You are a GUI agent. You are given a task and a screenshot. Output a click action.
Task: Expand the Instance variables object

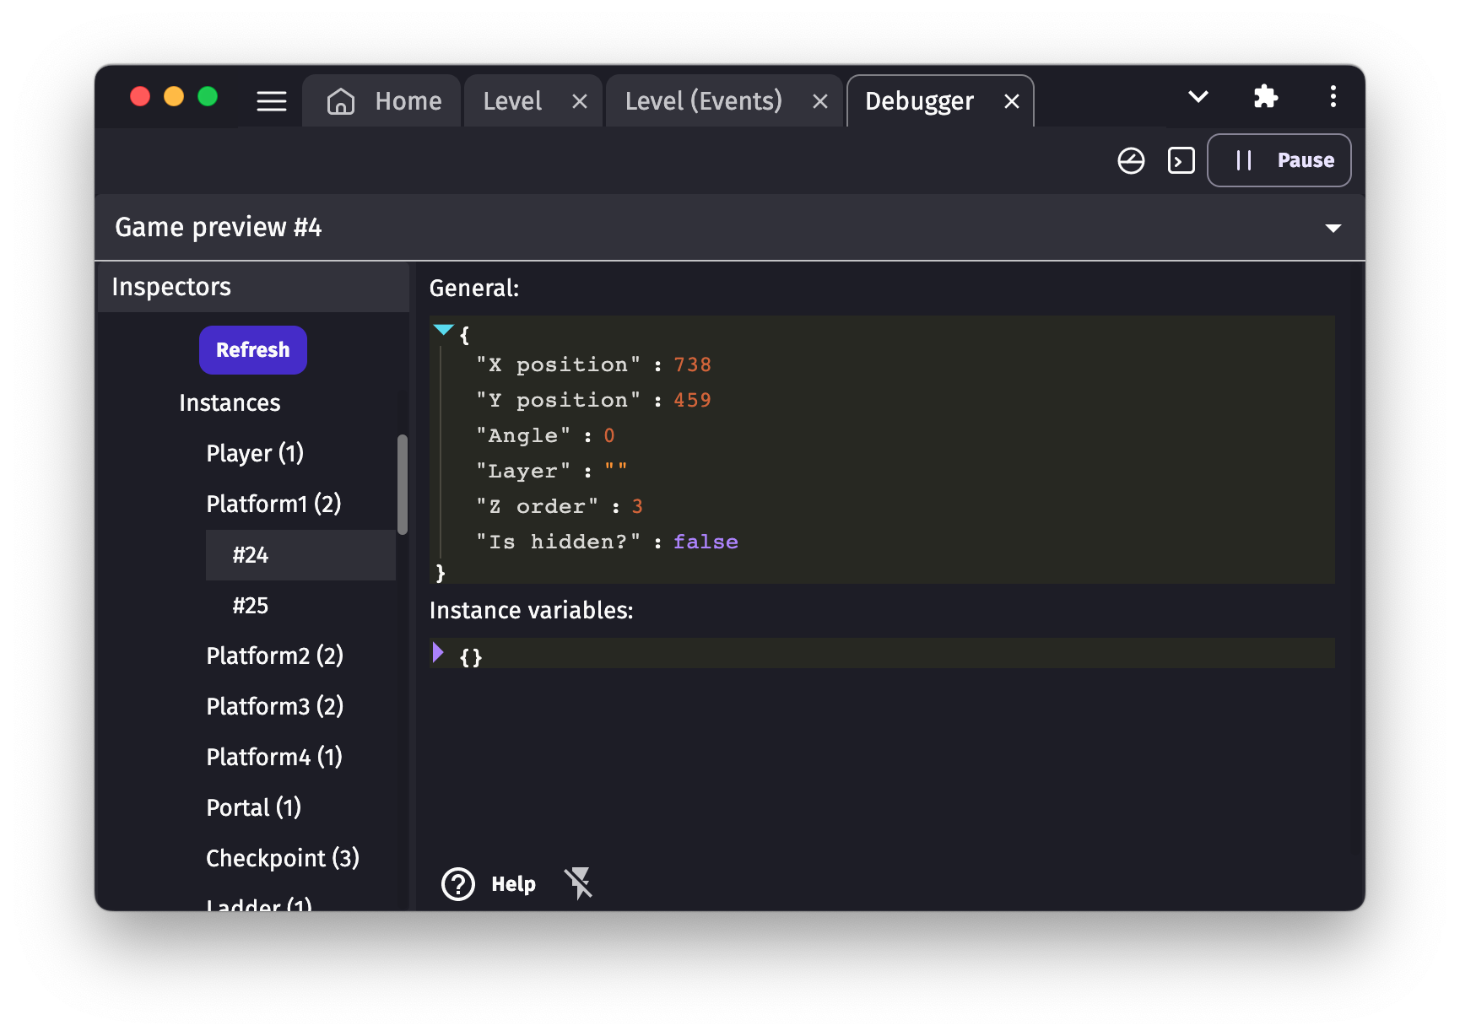pyautogui.click(x=438, y=652)
